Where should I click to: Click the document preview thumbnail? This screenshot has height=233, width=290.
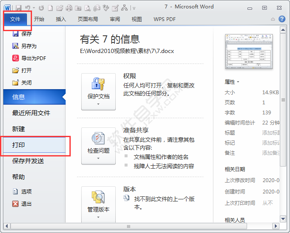[249, 52]
